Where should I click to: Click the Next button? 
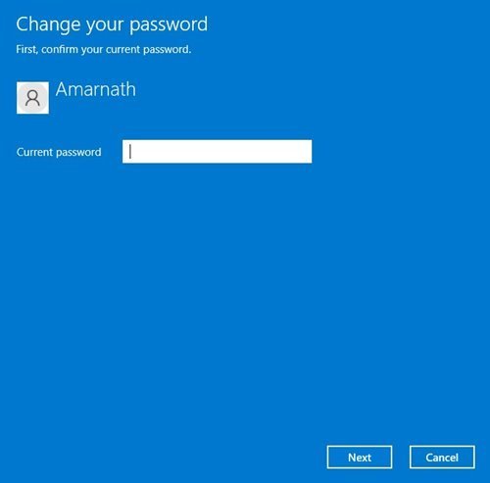coord(360,458)
